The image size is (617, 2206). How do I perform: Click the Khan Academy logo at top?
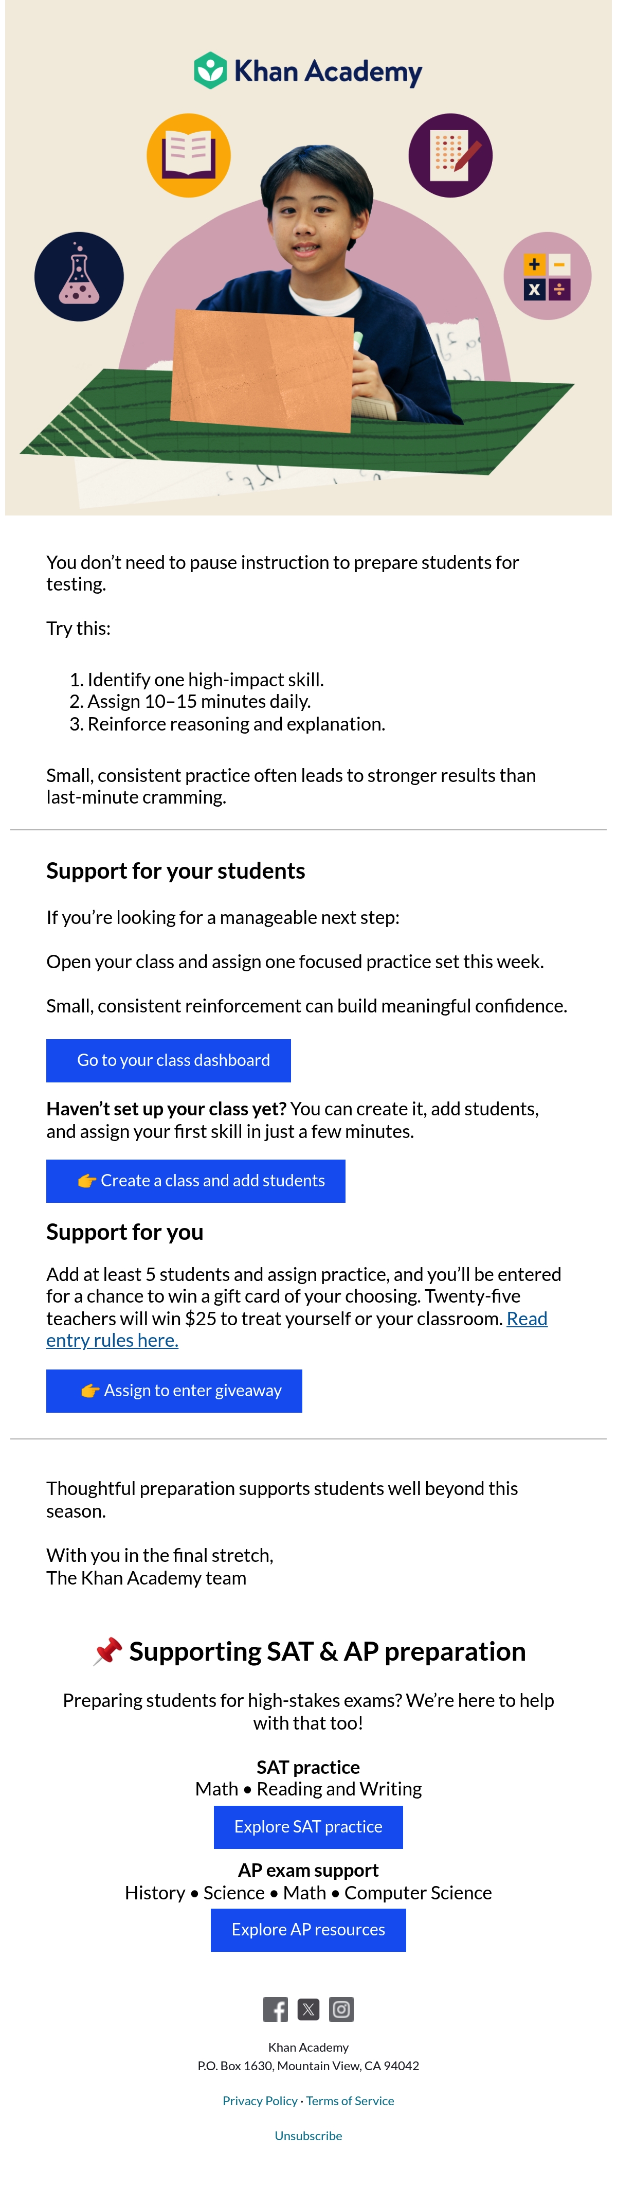coord(308,71)
